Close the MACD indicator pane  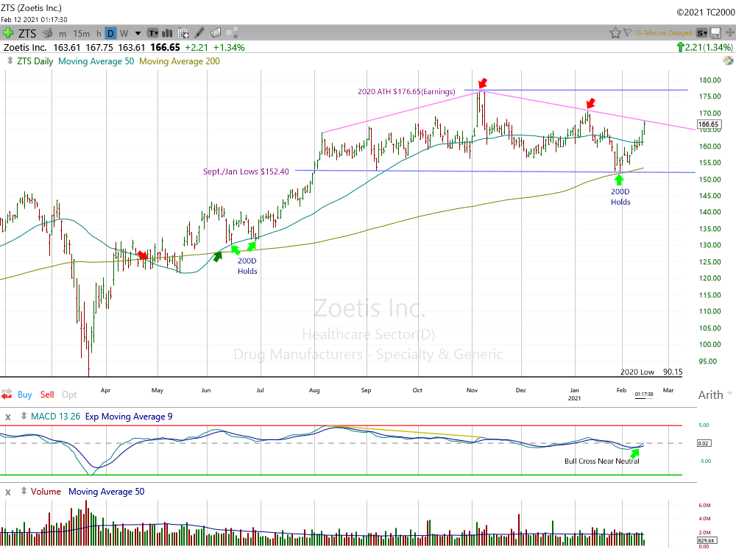[8, 417]
